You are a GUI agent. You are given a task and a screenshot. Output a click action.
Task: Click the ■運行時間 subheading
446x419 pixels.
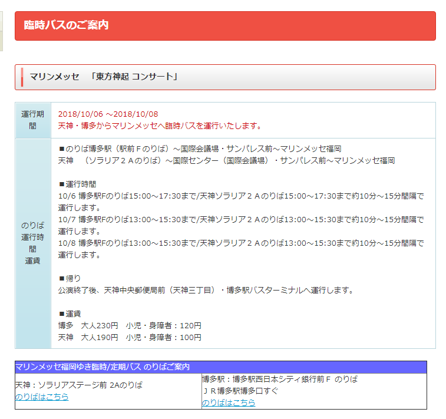click(77, 184)
